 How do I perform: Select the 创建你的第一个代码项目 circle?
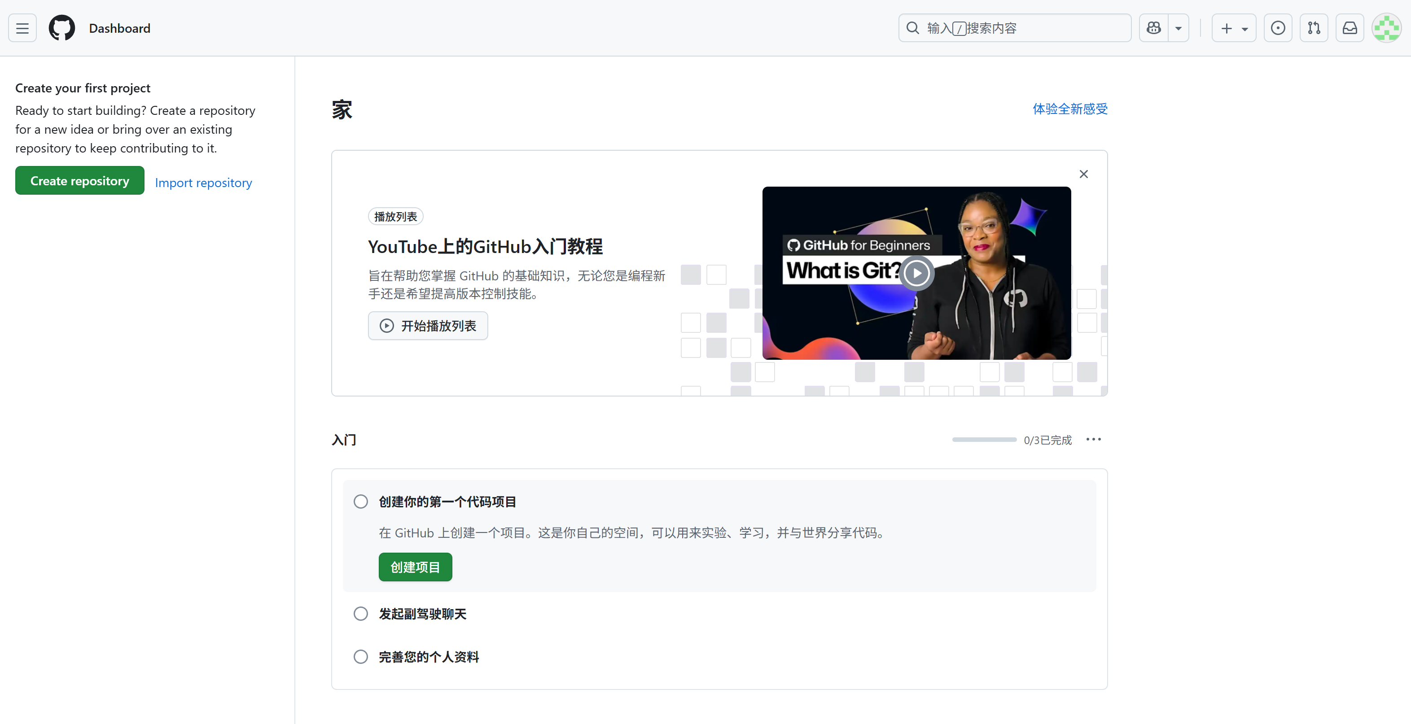(360, 502)
